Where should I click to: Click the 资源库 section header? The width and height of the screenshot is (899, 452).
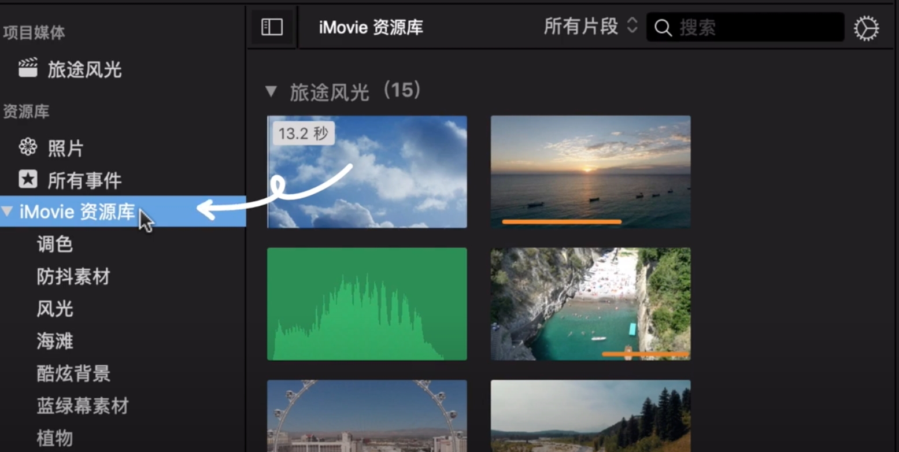(26, 111)
